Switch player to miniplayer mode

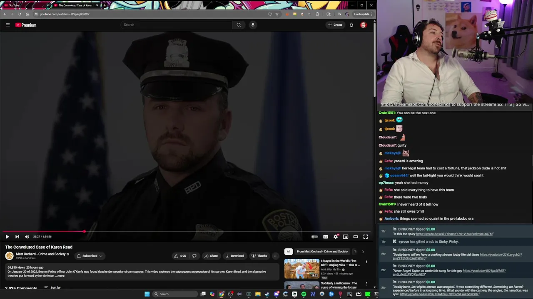click(x=346, y=237)
